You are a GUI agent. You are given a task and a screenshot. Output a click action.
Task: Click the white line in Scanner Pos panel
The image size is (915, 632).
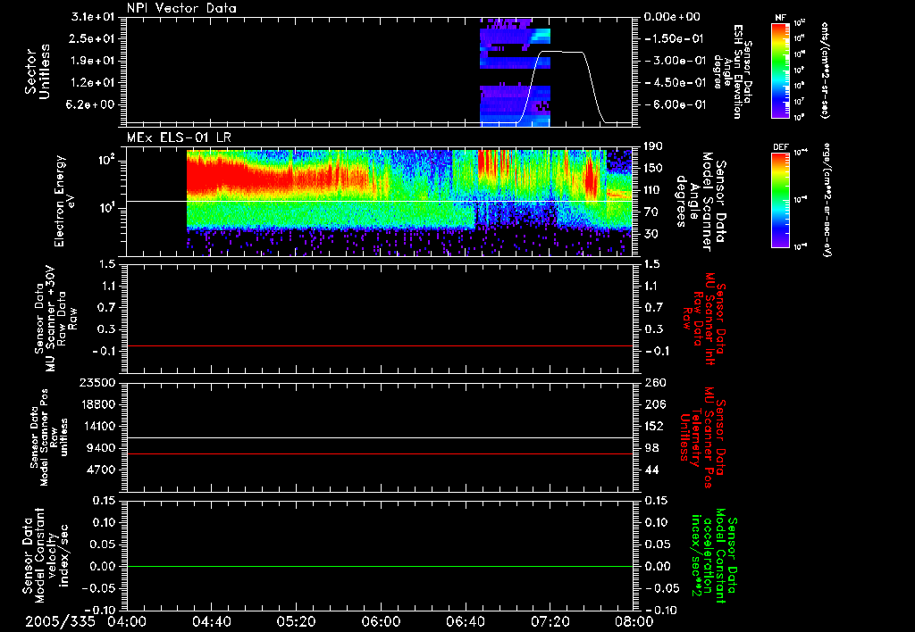click(379, 437)
